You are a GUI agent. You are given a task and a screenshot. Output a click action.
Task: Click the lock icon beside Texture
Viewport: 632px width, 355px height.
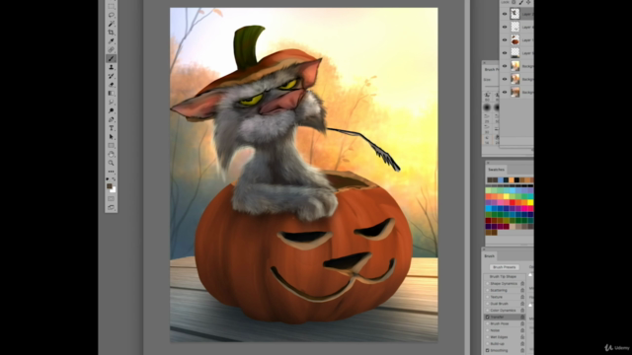(x=522, y=297)
